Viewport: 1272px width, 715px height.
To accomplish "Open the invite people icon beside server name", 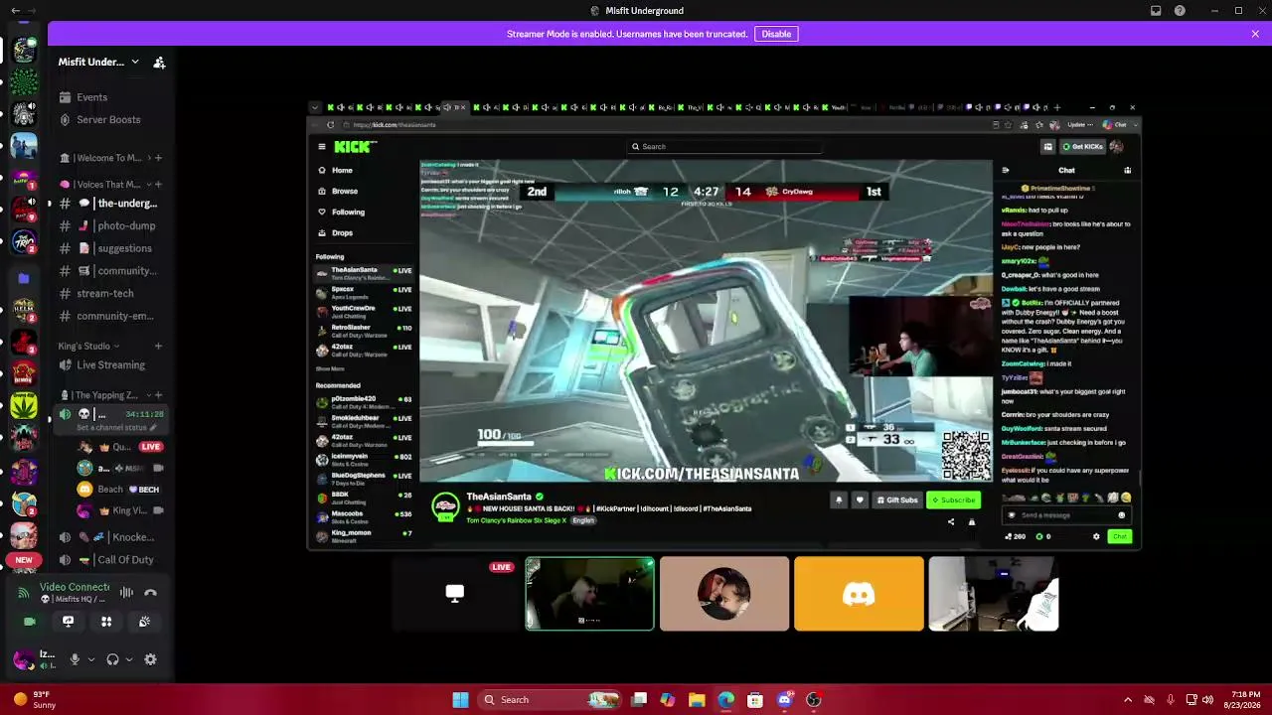I will tap(159, 63).
